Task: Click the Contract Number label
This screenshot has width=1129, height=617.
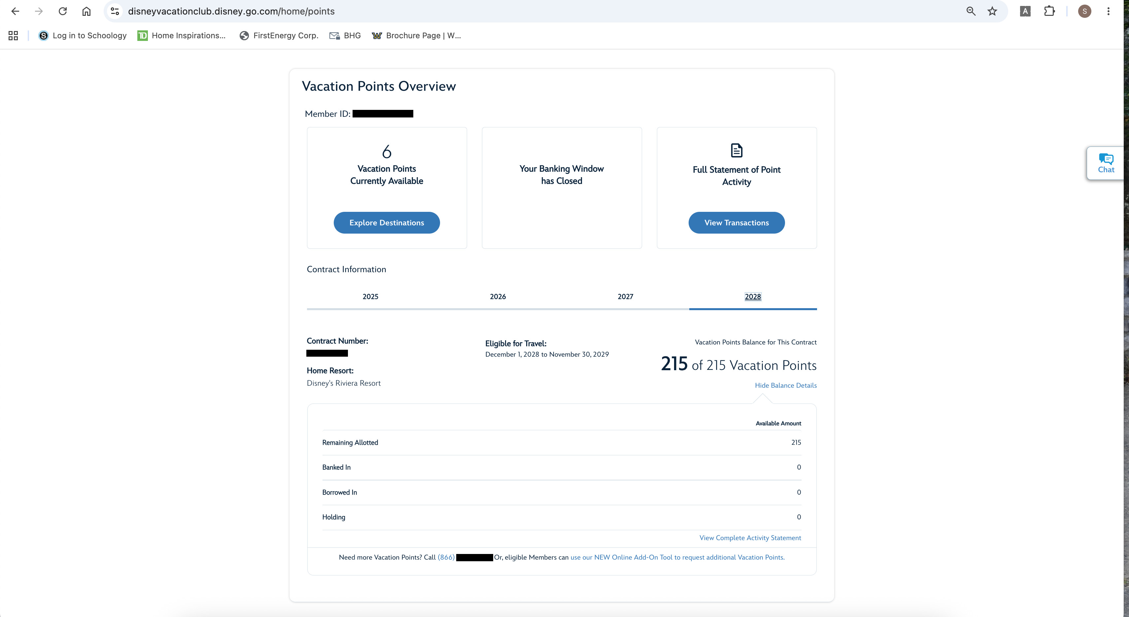Action: [x=337, y=341]
